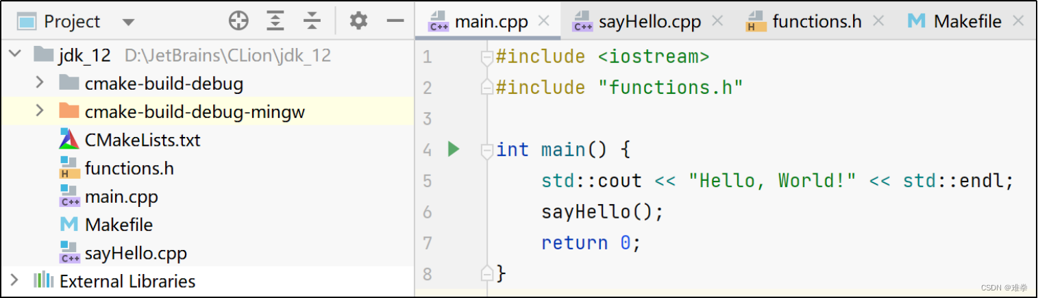Close the main.cpp editor tab
Screen dimensions: 1038x298
click(x=543, y=21)
